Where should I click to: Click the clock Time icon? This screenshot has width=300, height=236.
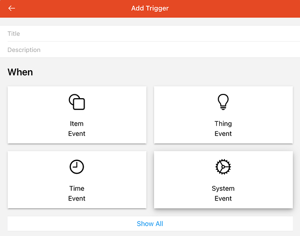click(77, 167)
